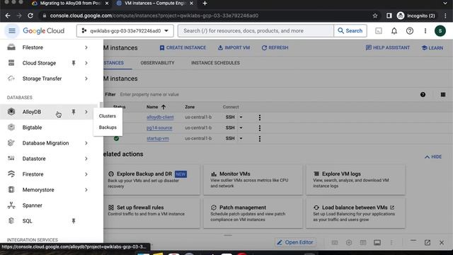
Task: Unpin Cloud Storage from the menu
Action: pos(74,63)
